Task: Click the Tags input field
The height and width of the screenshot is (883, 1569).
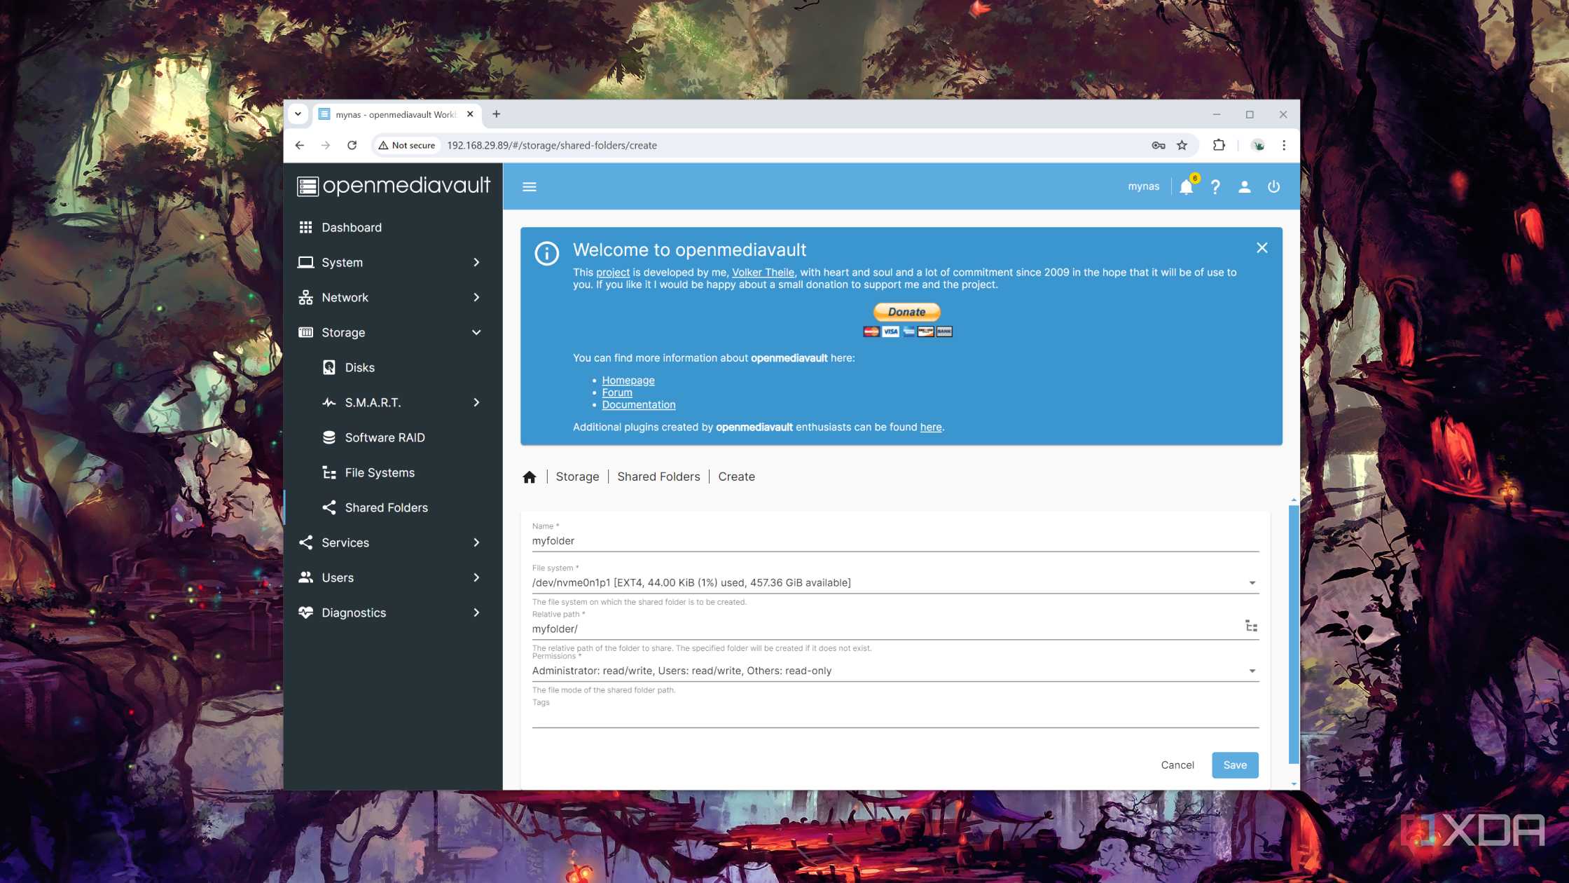Action: (895, 717)
